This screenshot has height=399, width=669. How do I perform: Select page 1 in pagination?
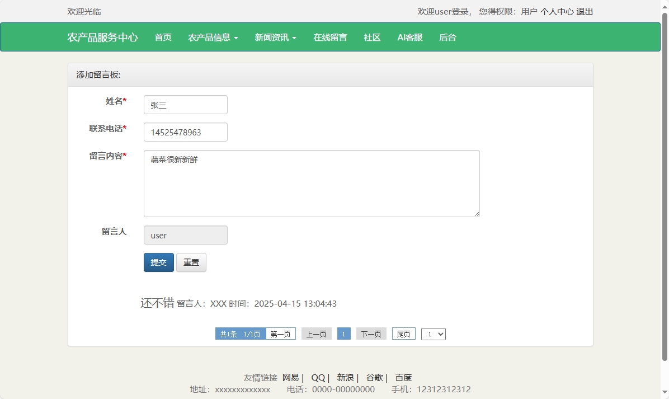point(343,334)
